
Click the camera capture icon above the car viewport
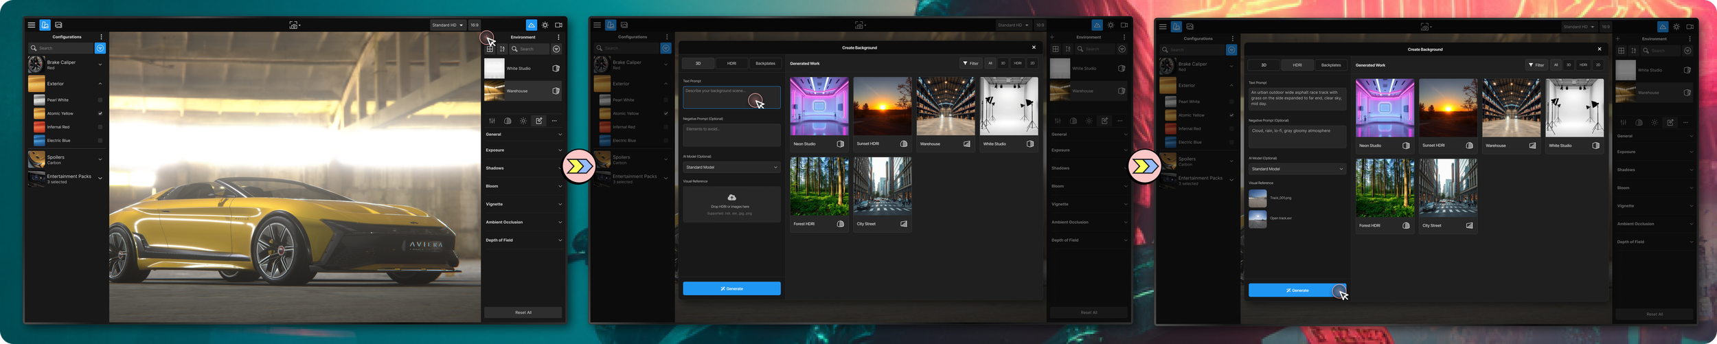click(294, 25)
